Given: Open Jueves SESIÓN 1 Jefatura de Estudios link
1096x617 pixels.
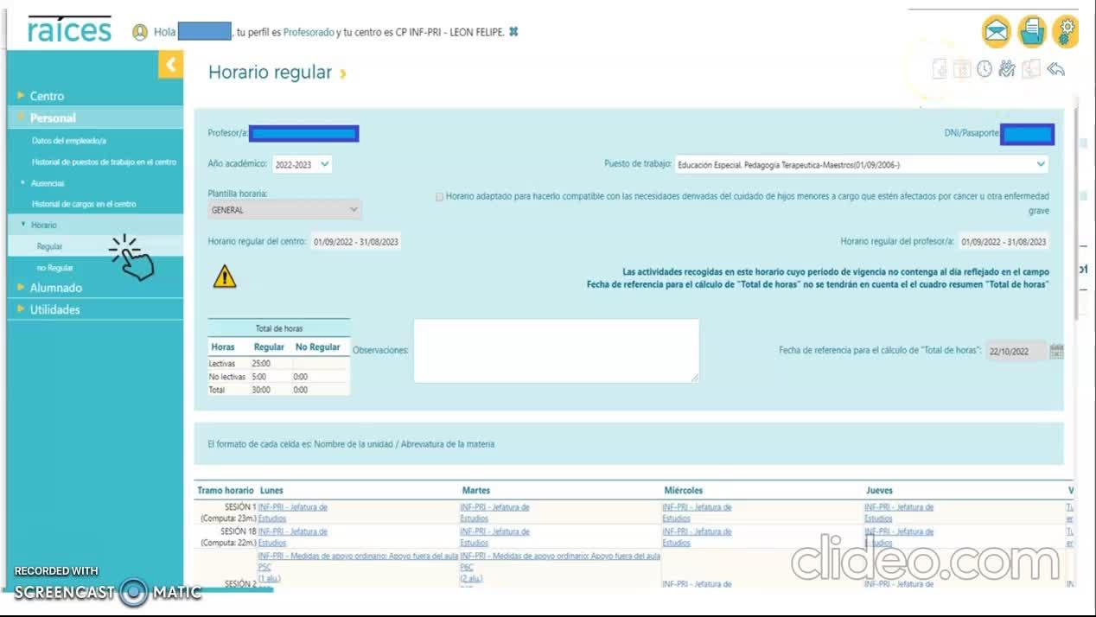Looking at the screenshot, I should [x=899, y=512].
